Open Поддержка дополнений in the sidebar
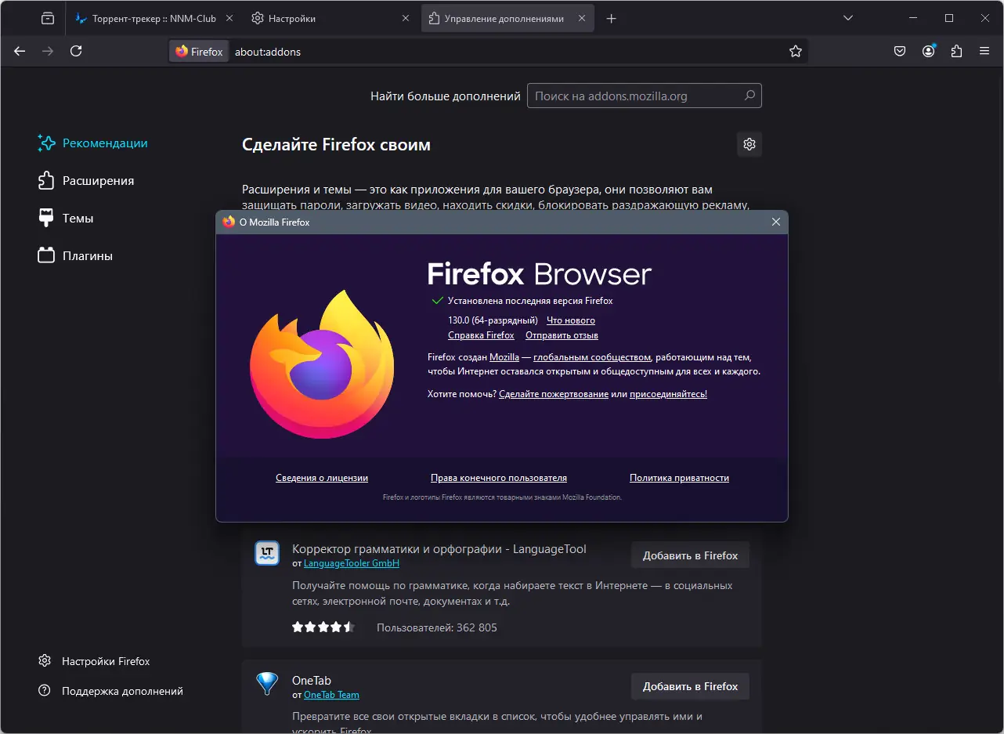Screen dimensions: 1004x734 click(110, 691)
